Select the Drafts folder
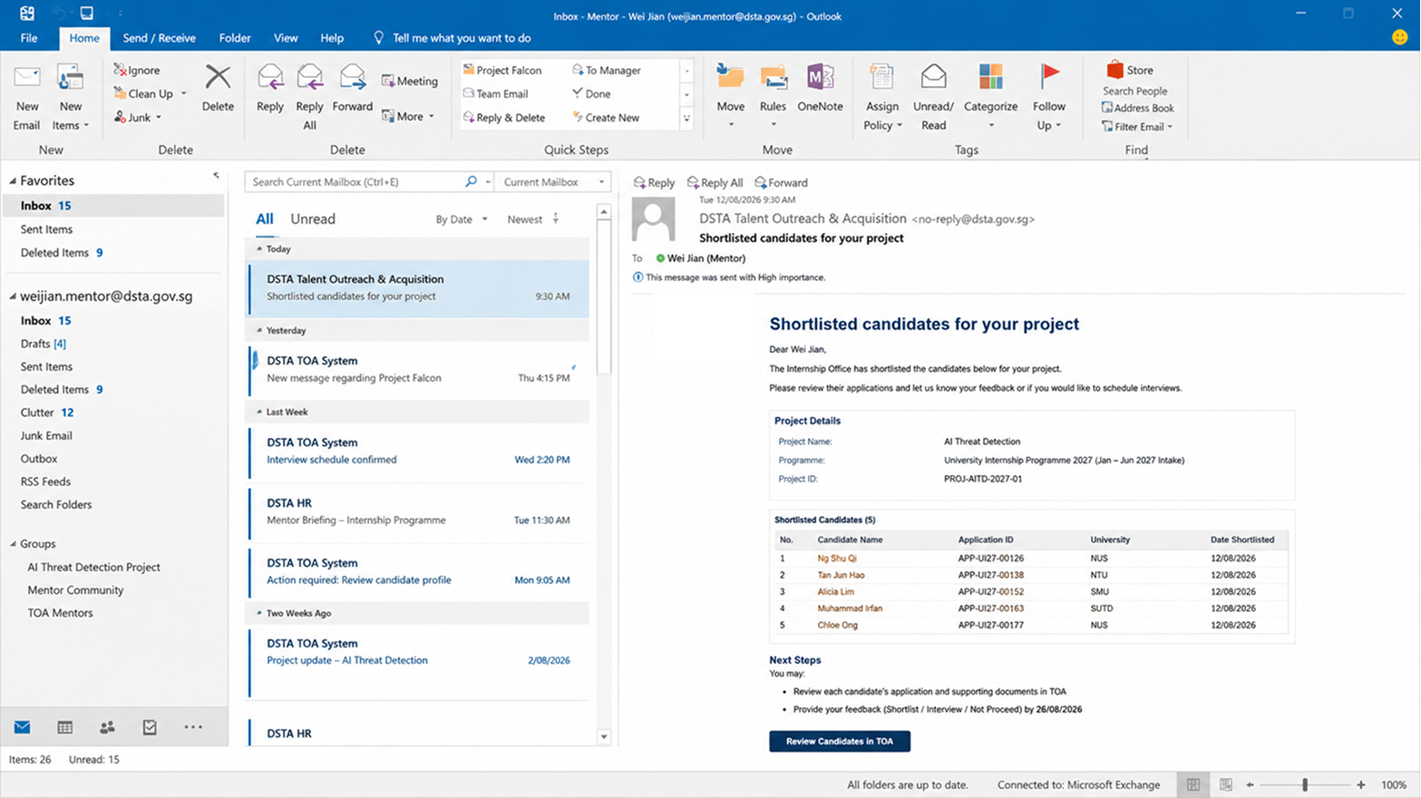Viewport: 1421px width, 798px height. pyautogui.click(x=44, y=344)
